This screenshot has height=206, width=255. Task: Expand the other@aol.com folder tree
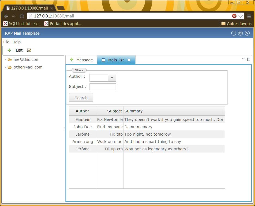pyautogui.click(x=5, y=67)
